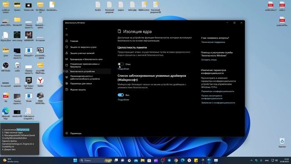
Task: Open Параметры для семьи
Action: coord(81,84)
